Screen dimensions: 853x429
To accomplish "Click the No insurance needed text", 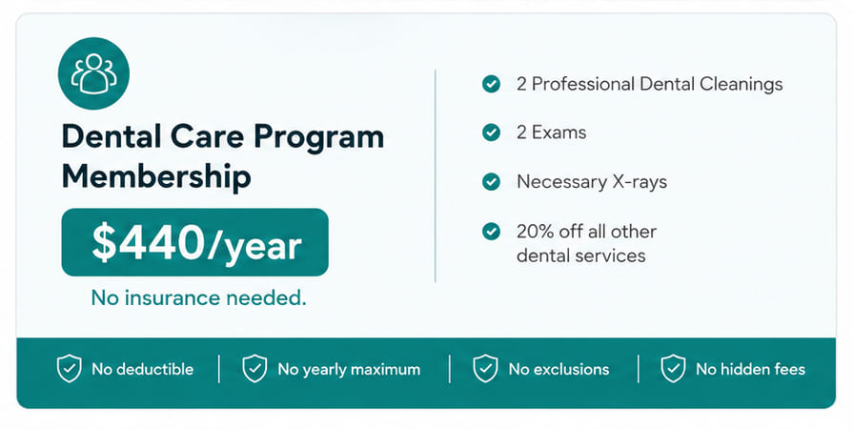I will click(x=198, y=297).
